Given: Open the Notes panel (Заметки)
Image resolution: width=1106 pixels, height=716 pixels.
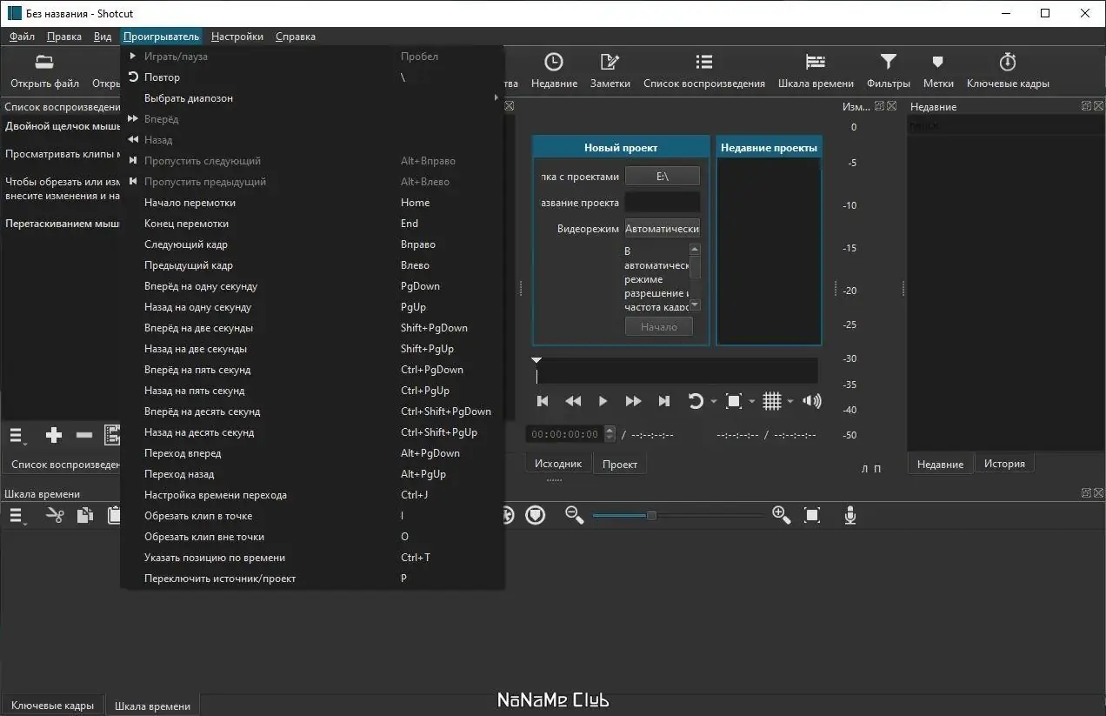Looking at the screenshot, I should tap(610, 62).
